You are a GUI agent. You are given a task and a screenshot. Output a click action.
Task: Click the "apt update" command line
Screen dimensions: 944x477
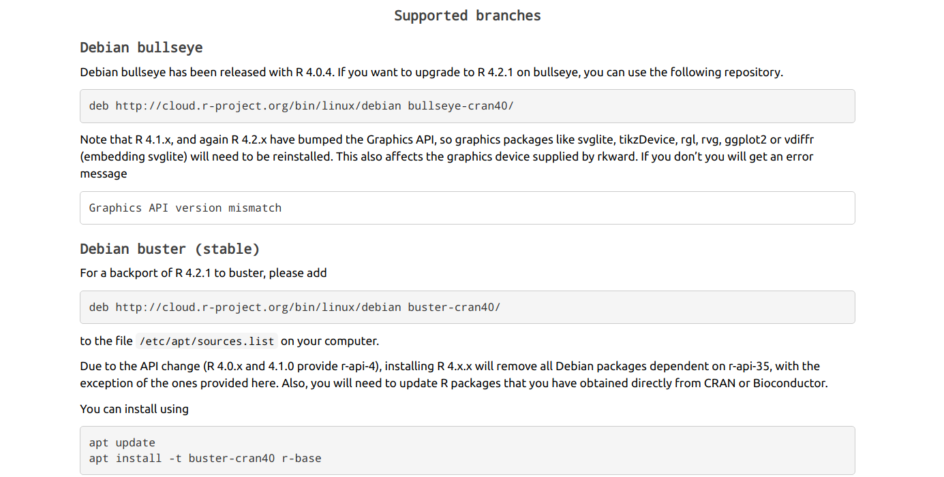(x=122, y=443)
